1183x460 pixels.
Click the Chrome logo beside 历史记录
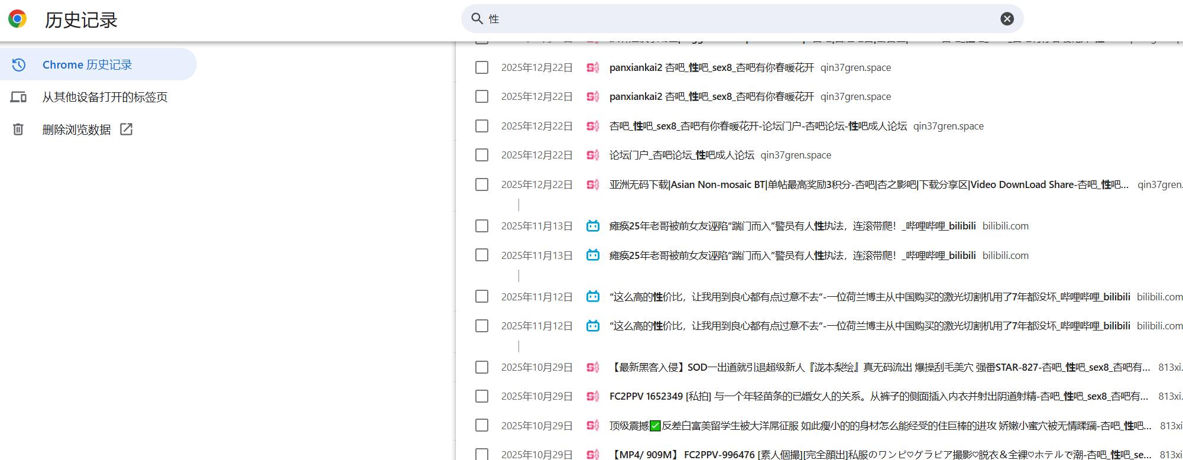tap(17, 19)
